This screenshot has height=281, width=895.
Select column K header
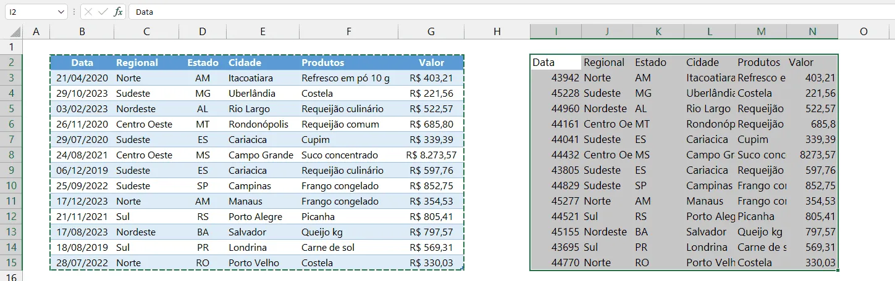coord(658,31)
